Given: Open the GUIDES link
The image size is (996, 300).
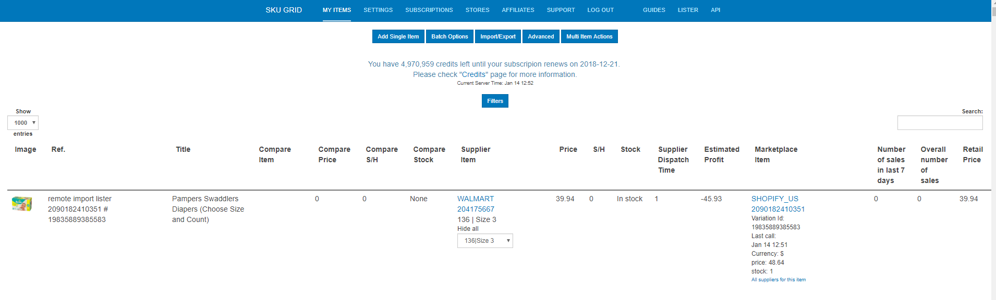Looking at the screenshot, I should click(654, 10).
